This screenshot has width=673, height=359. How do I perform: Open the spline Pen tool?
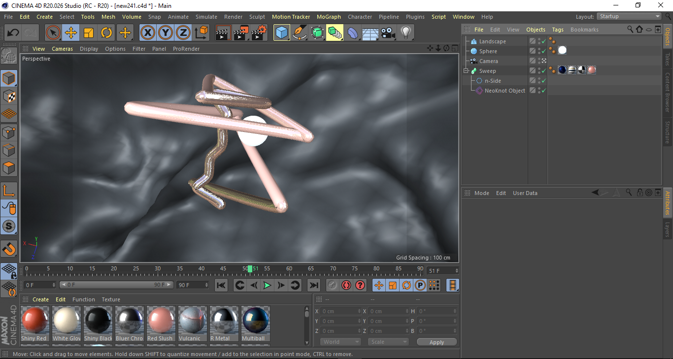(300, 33)
